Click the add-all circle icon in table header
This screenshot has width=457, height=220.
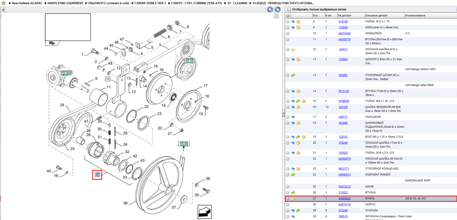click(x=287, y=16)
